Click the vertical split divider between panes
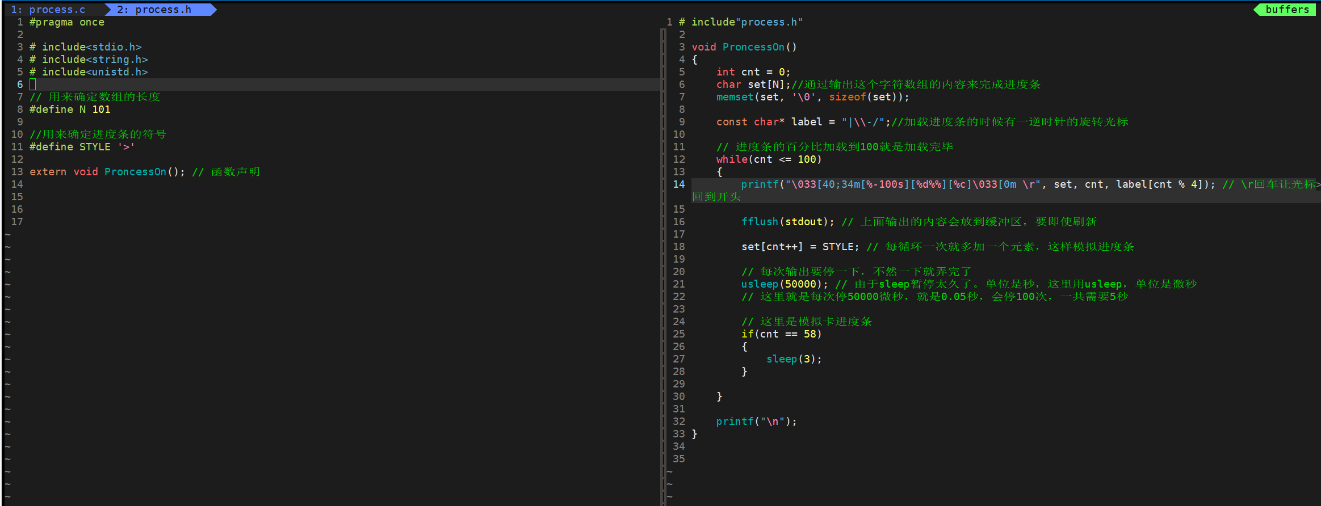 663,267
